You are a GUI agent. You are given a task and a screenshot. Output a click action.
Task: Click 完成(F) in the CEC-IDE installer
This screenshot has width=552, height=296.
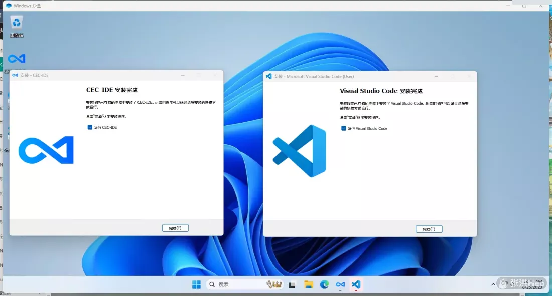[x=175, y=228]
